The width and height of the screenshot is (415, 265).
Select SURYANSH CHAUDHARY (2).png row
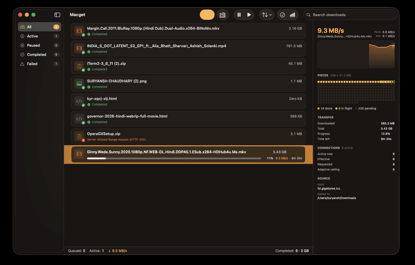tap(188, 84)
